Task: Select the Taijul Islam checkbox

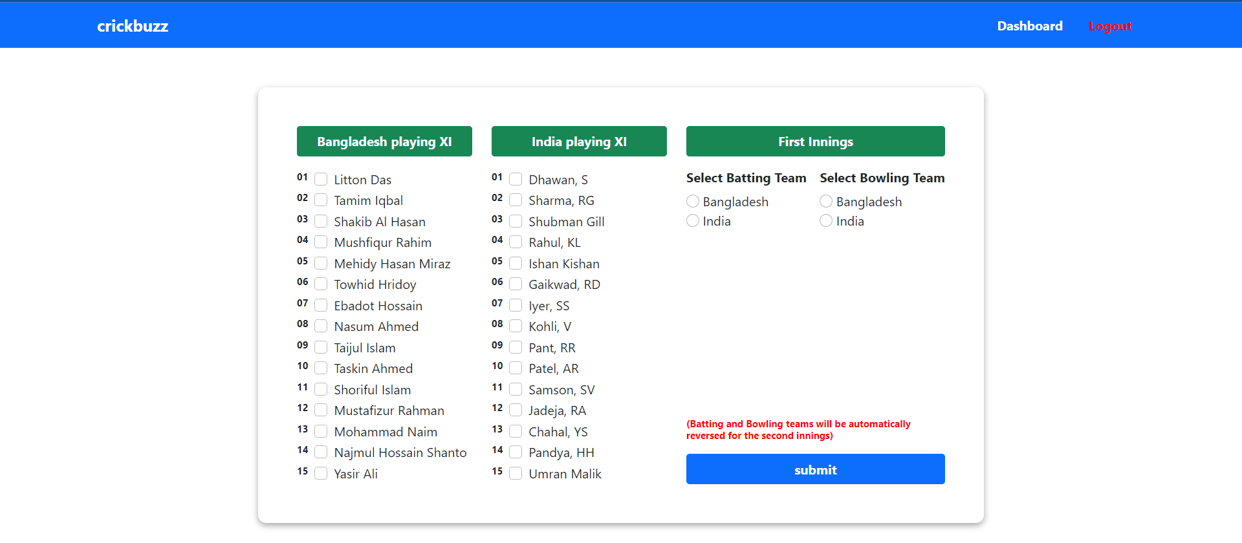Action: [x=321, y=347]
